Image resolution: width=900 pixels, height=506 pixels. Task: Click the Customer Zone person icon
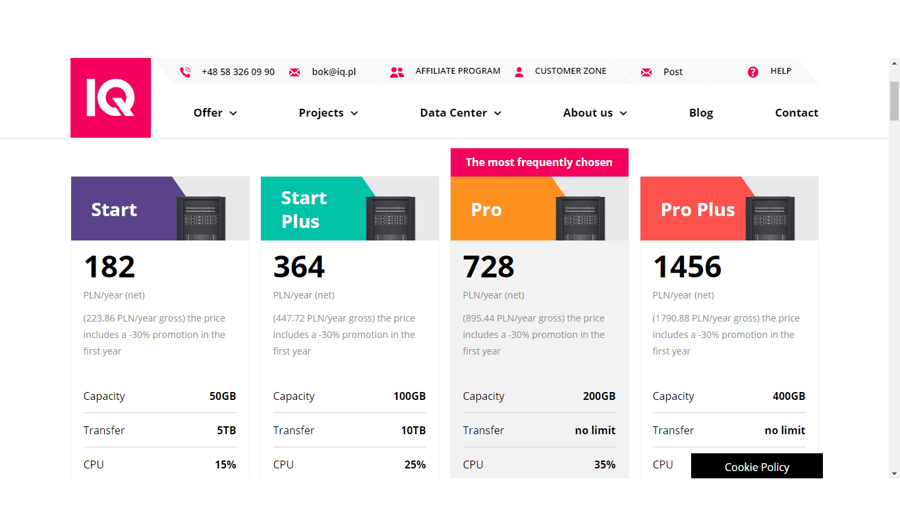[x=519, y=72]
